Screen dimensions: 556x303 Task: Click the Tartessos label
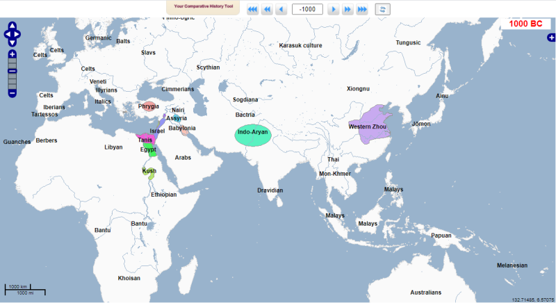[44, 114]
